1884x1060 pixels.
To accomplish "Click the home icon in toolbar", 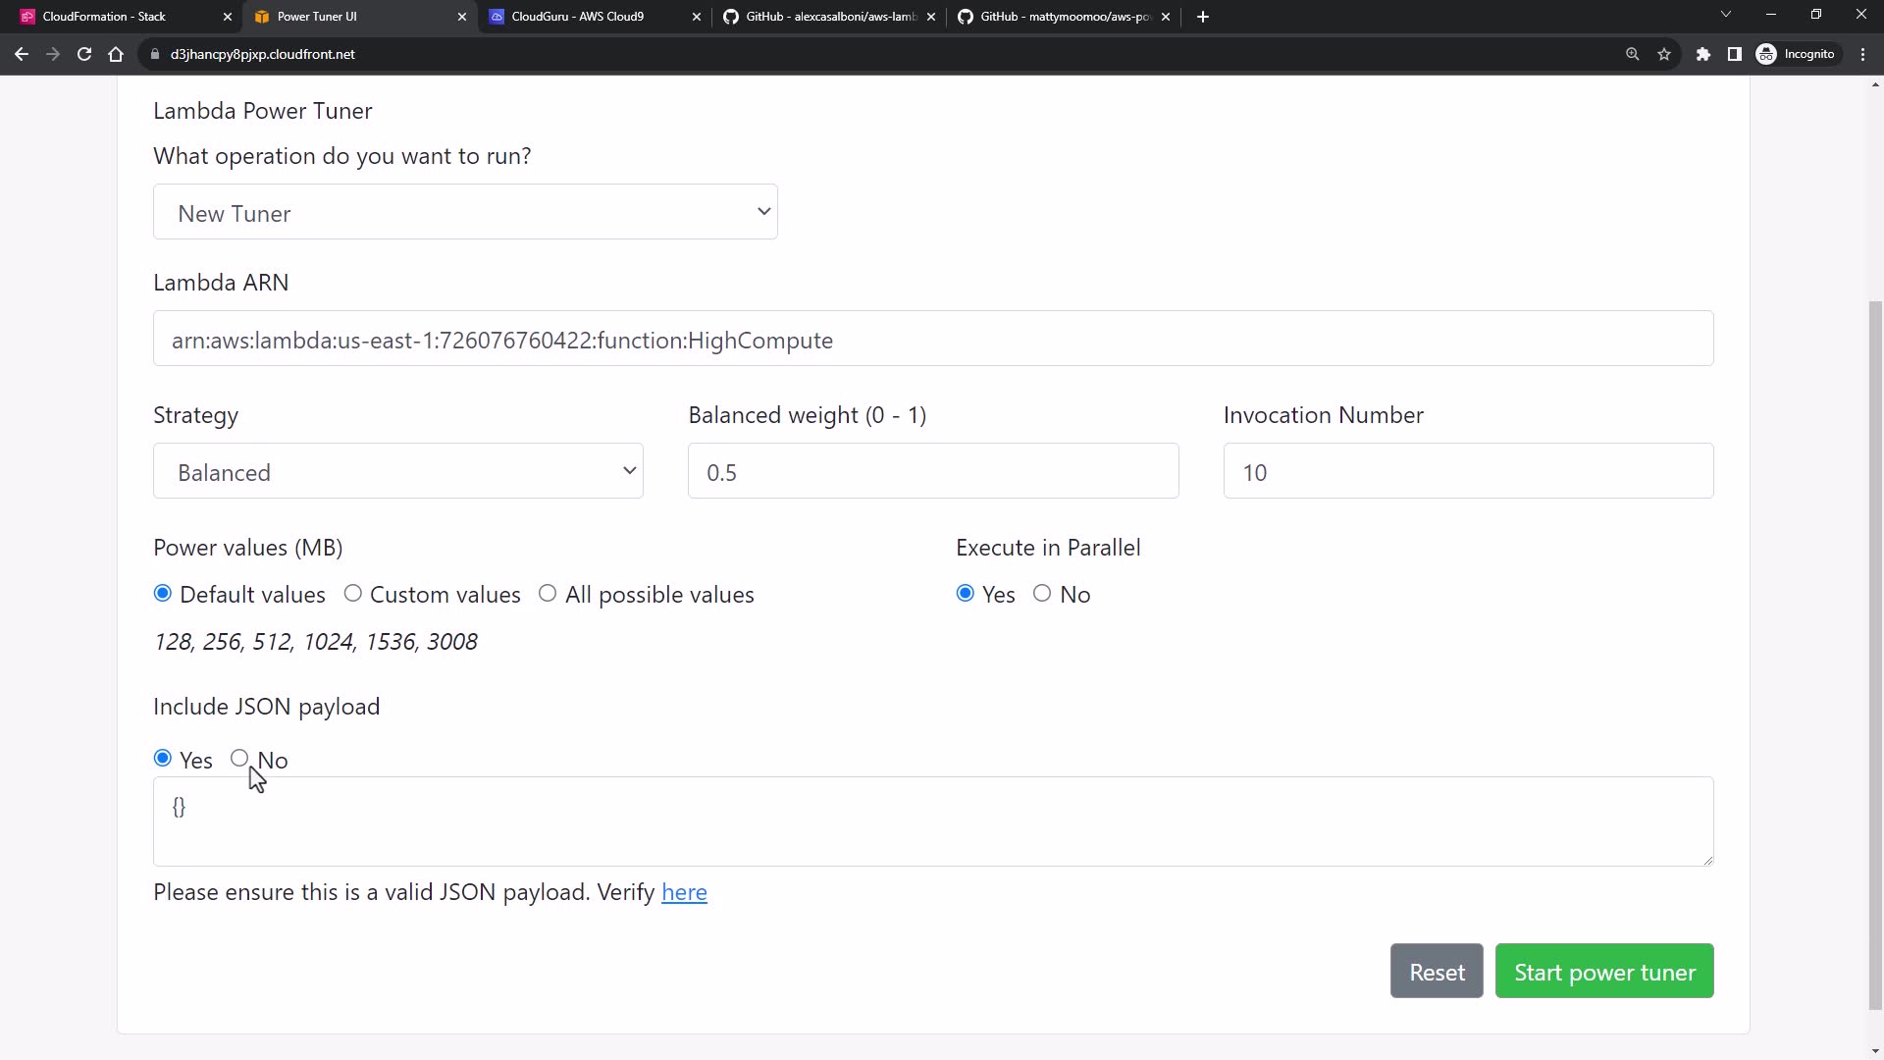I will pos(116,54).
